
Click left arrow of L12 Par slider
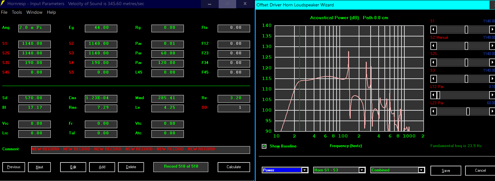[433, 95]
